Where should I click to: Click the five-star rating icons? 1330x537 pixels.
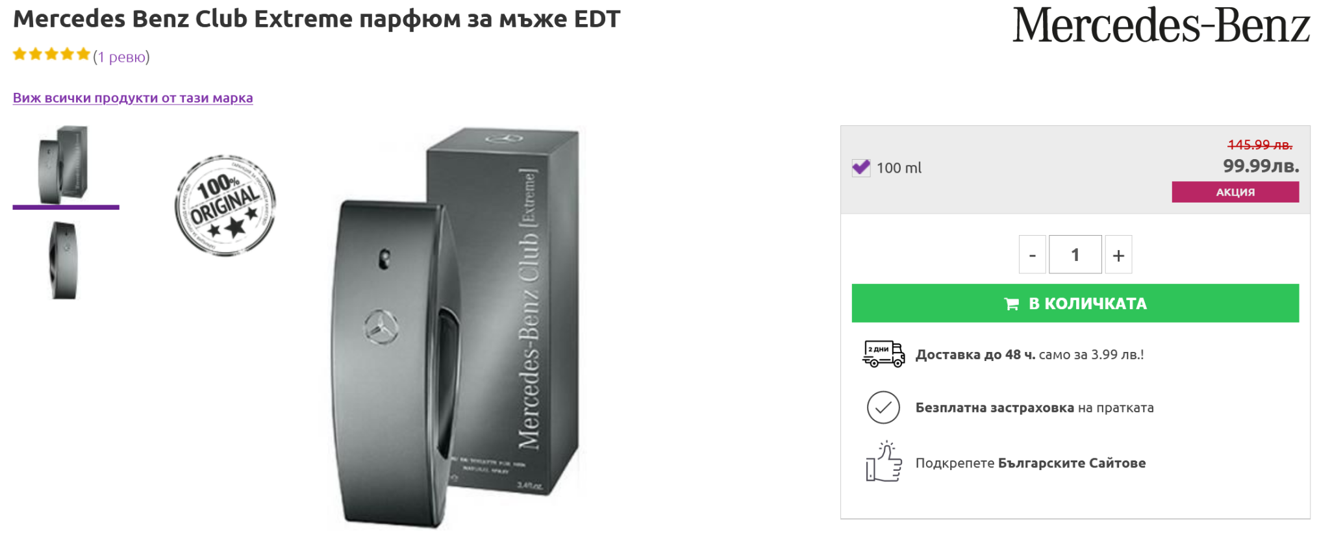[51, 55]
